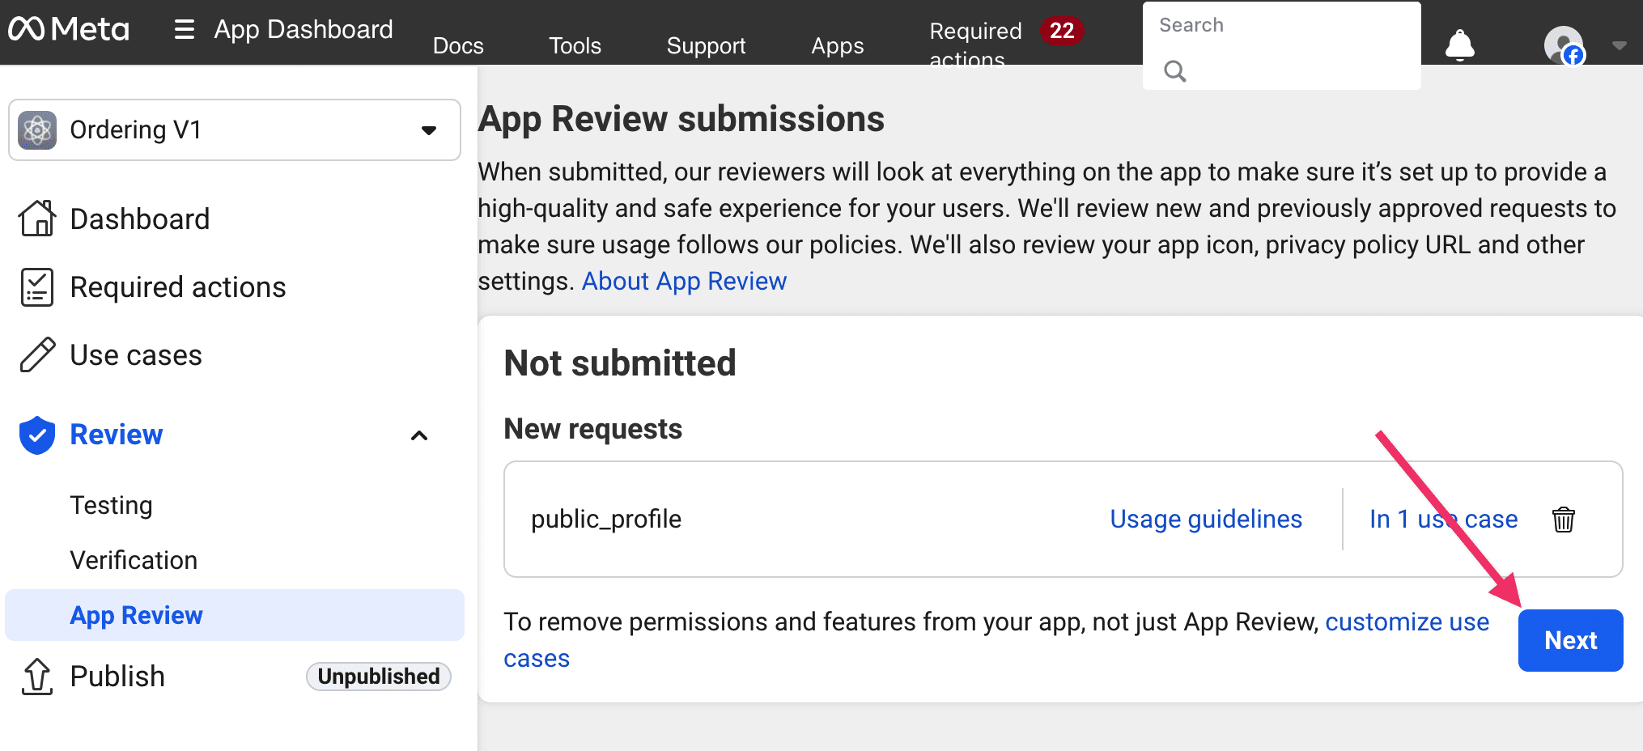The image size is (1643, 751).
Task: Expand the account dropdown arrow
Action: point(1620,45)
